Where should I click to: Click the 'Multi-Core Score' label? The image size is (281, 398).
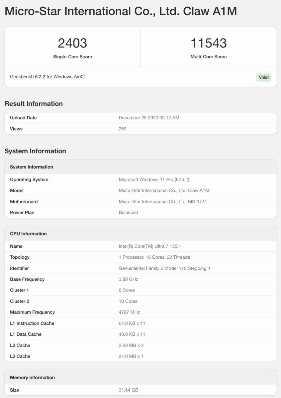(x=209, y=57)
